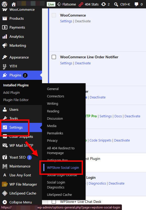The width and height of the screenshot is (146, 210).
Task: Select Media in Settings flyout
Action: [x=52, y=126]
